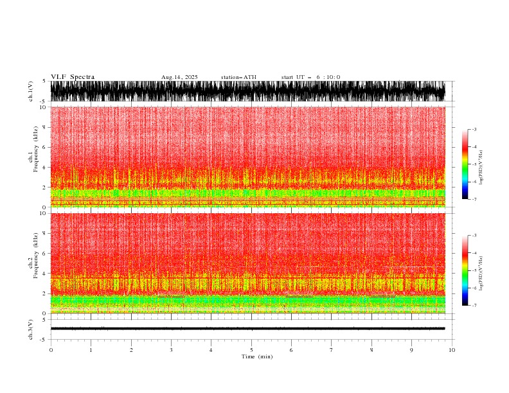Screen dimensions: 509x393
Task: Click the 'ch.1(V)' axis label
Action: point(31,91)
